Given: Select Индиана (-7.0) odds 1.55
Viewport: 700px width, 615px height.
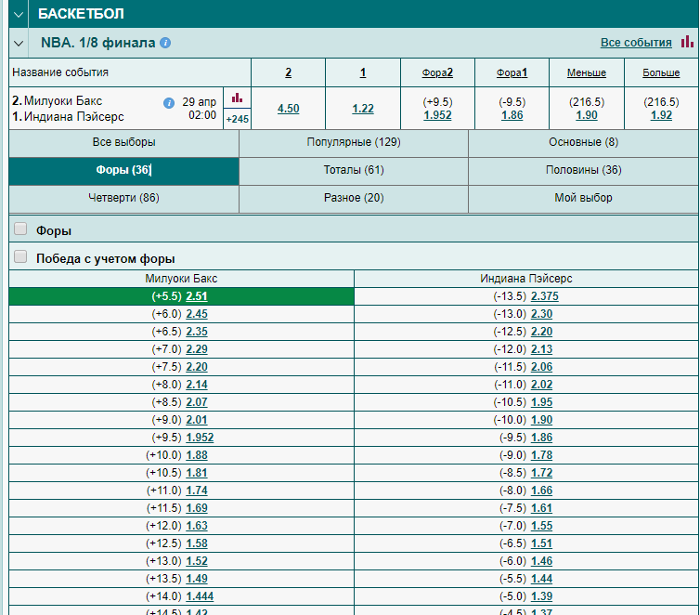Looking at the screenshot, I should 541,526.
